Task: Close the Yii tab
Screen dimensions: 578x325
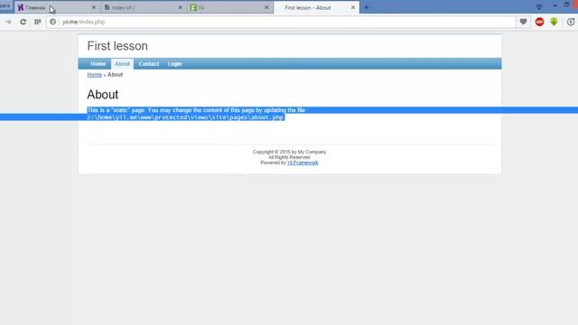Action: tap(266, 7)
